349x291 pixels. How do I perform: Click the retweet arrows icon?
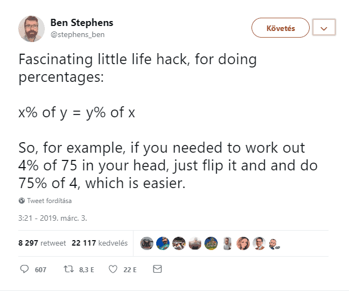[69, 269]
